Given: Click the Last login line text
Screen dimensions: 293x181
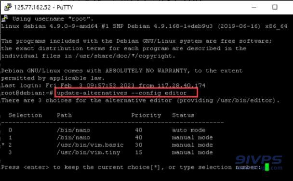Looking at the screenshot, I should pyautogui.click(x=103, y=86).
